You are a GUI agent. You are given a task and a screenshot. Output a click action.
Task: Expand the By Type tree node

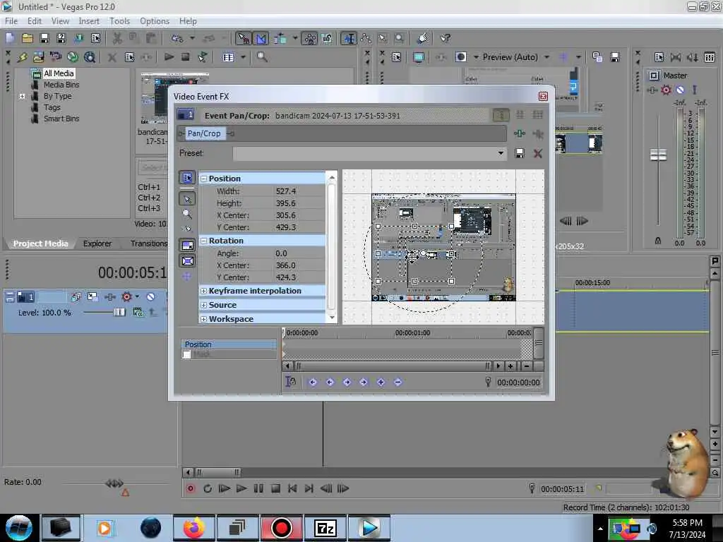[22, 96]
